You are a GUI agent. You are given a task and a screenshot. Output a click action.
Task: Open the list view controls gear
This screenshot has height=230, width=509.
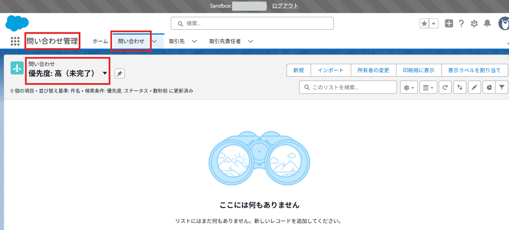click(409, 87)
